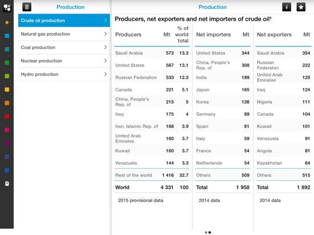This screenshot has width=314, height=235.
Task: Select the yellow sidebar section square
Action: point(7,90)
